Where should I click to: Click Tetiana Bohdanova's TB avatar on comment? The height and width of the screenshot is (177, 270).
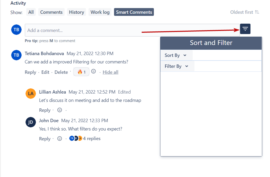[16, 55]
